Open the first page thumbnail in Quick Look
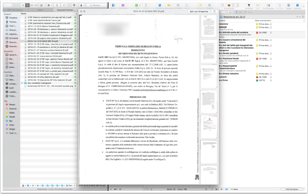 [x=208, y=26]
